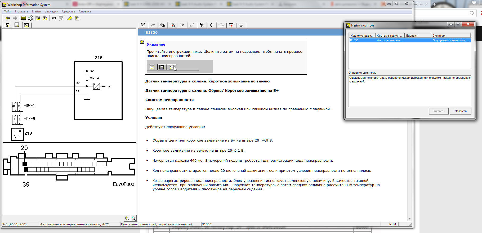Add a note with the pencil-note icon
Screen dimensions: 482x233
pyautogui.click(x=77, y=18)
